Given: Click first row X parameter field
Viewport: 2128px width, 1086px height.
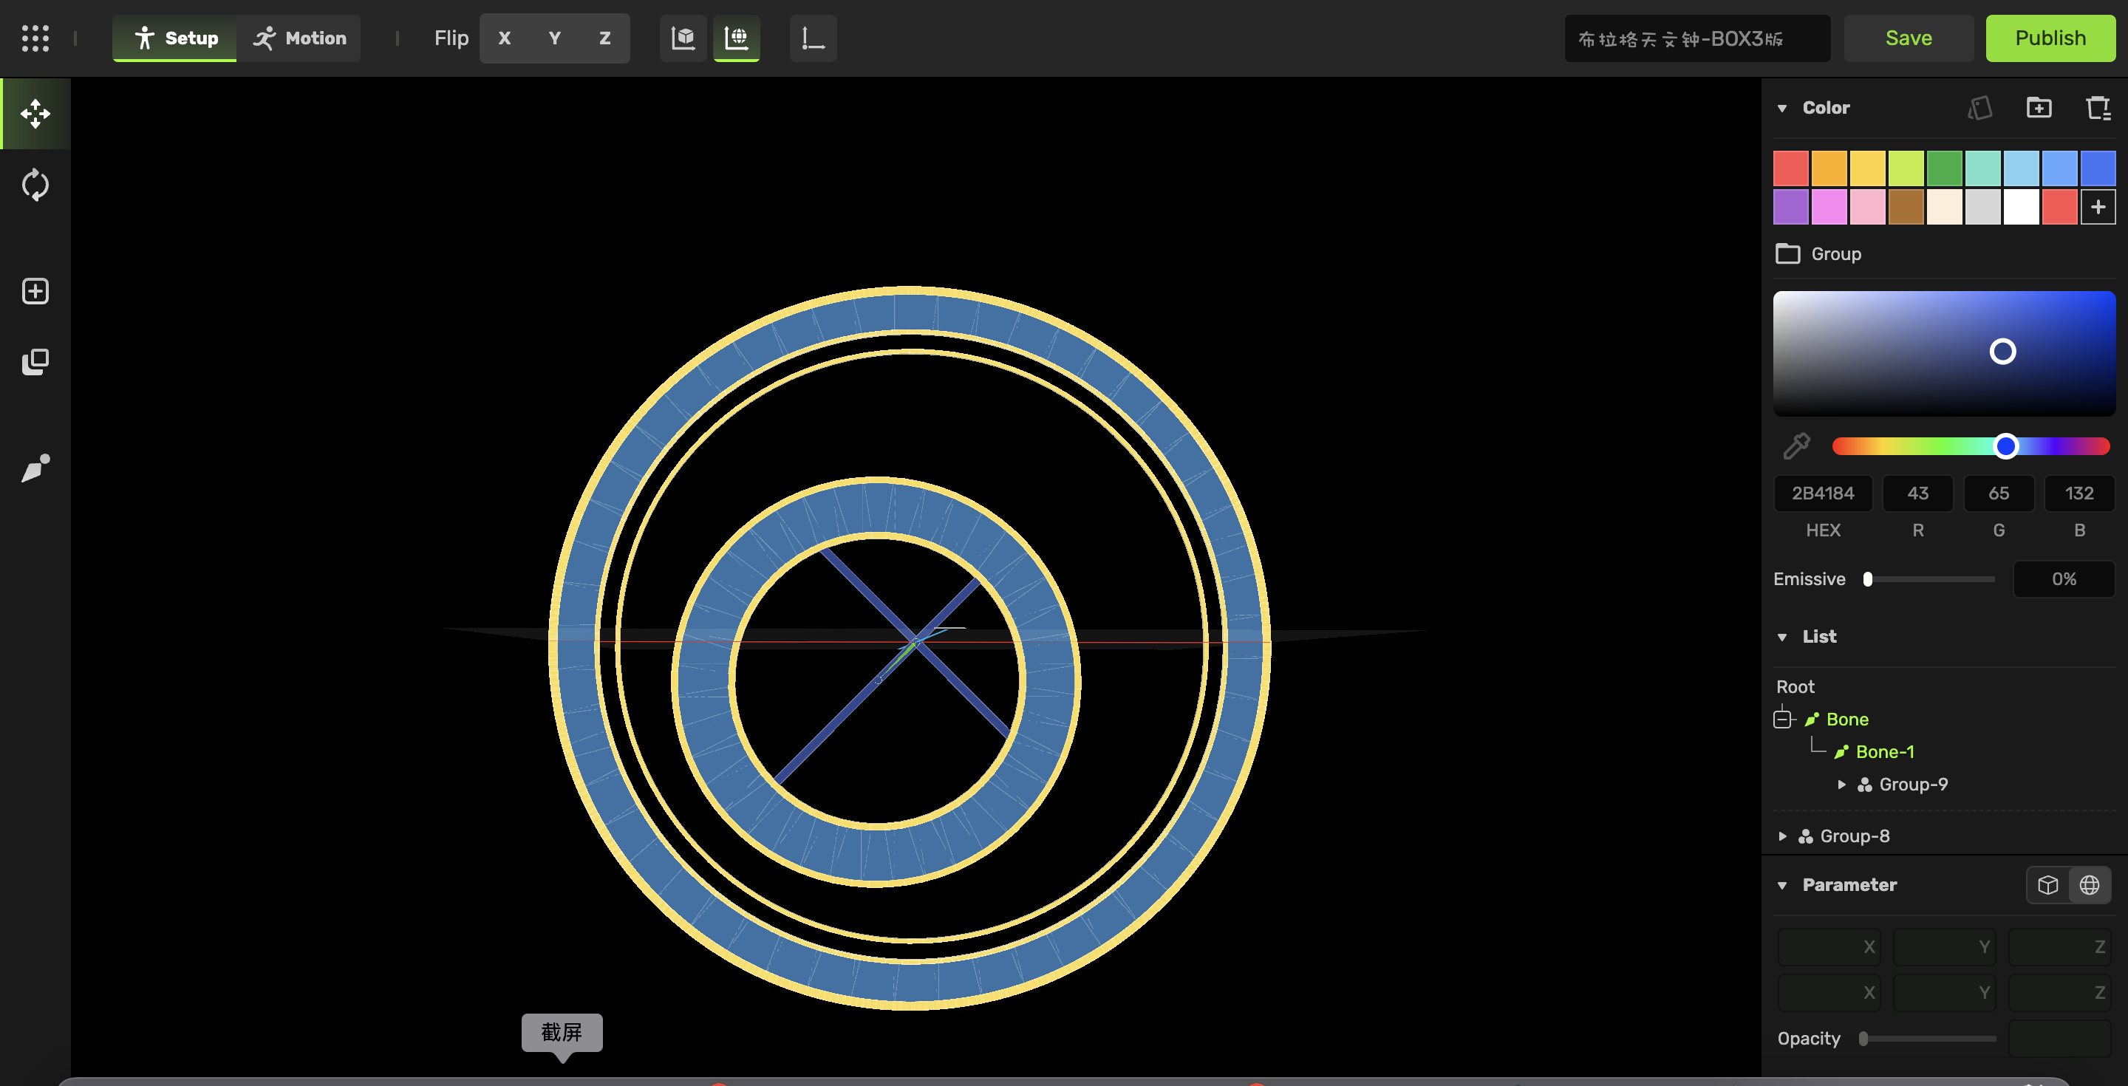Looking at the screenshot, I should coord(1828,946).
